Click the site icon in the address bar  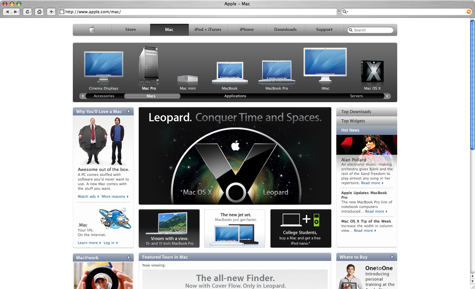point(62,12)
